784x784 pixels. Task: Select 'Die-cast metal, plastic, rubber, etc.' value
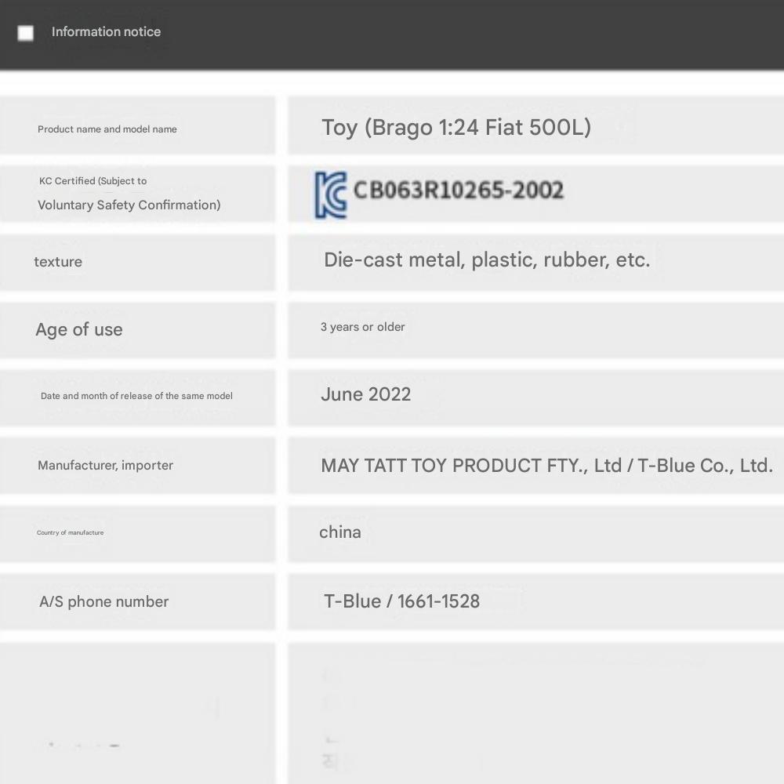tap(487, 260)
